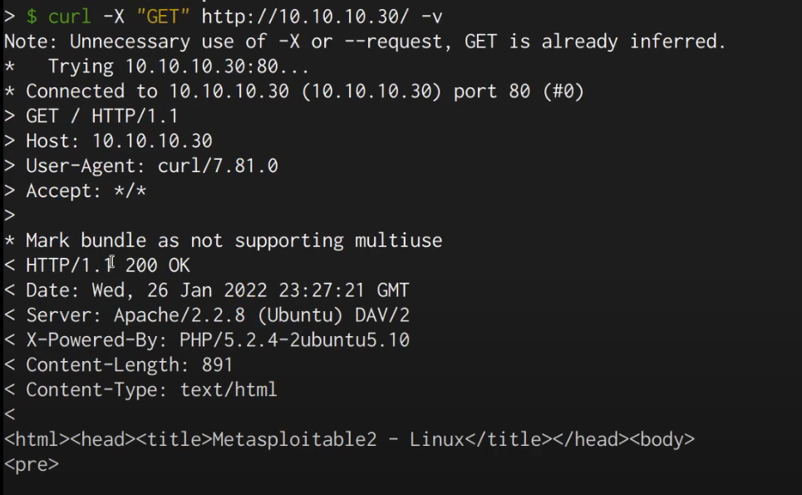The width and height of the screenshot is (802, 495).
Task: Click the quoted "GET" argument in the command
Action: [x=163, y=17]
